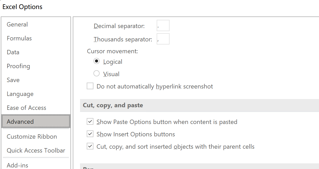Open the Ease of Access category
Screen dimensions: 319x169
(27, 108)
